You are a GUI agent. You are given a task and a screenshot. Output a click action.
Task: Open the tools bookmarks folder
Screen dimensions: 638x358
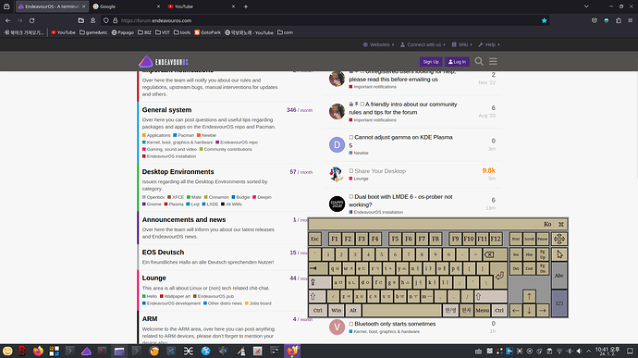point(182,32)
